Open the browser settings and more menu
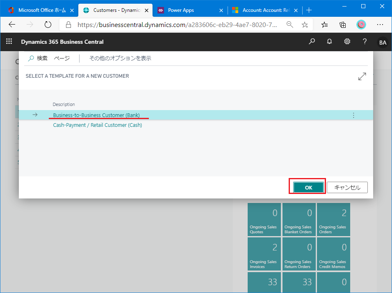 click(380, 25)
